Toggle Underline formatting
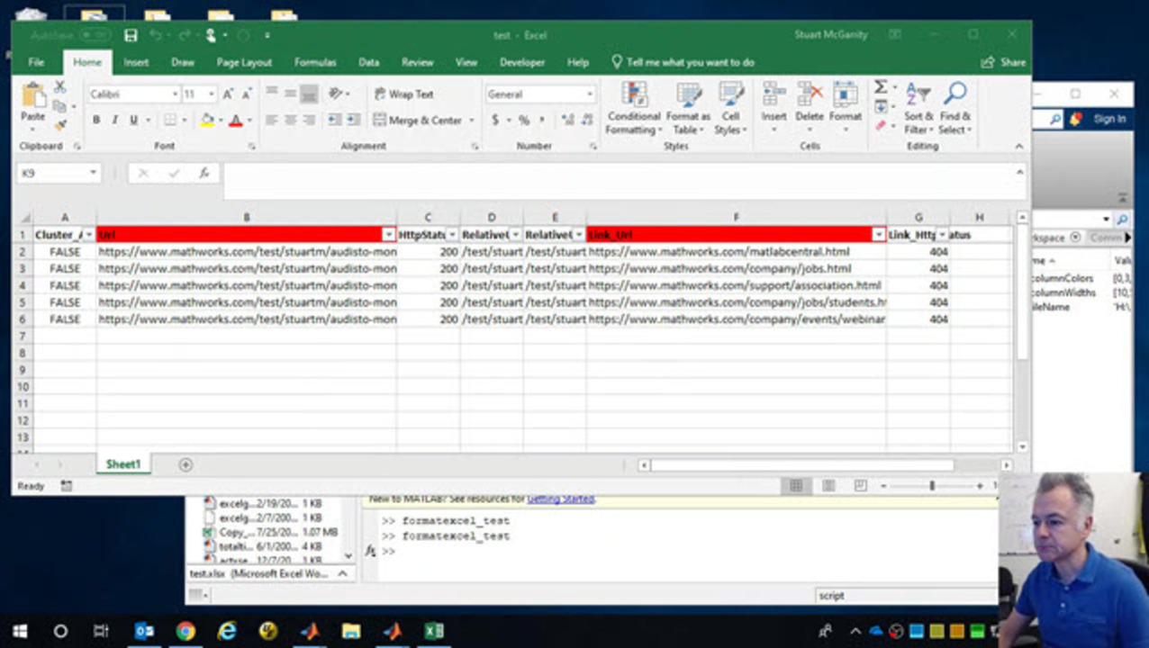This screenshot has width=1149, height=648. [x=133, y=120]
